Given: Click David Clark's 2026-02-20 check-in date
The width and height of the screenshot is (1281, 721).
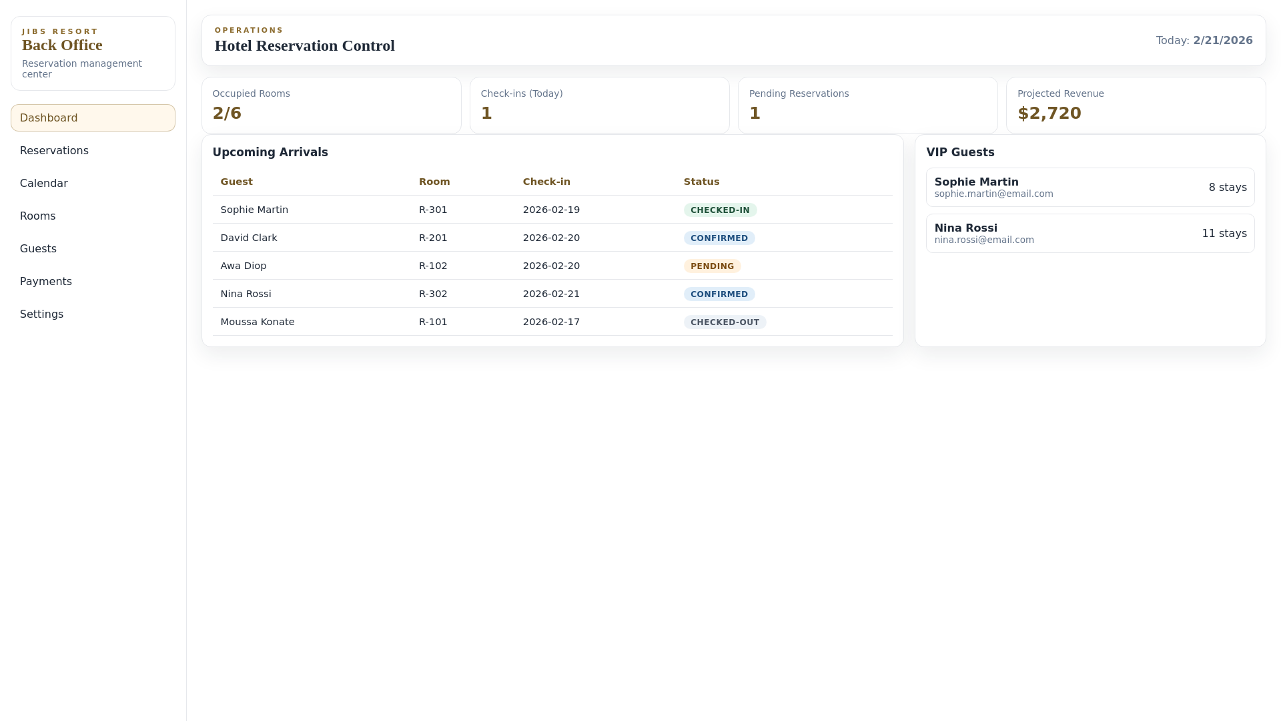Looking at the screenshot, I should coord(551,238).
